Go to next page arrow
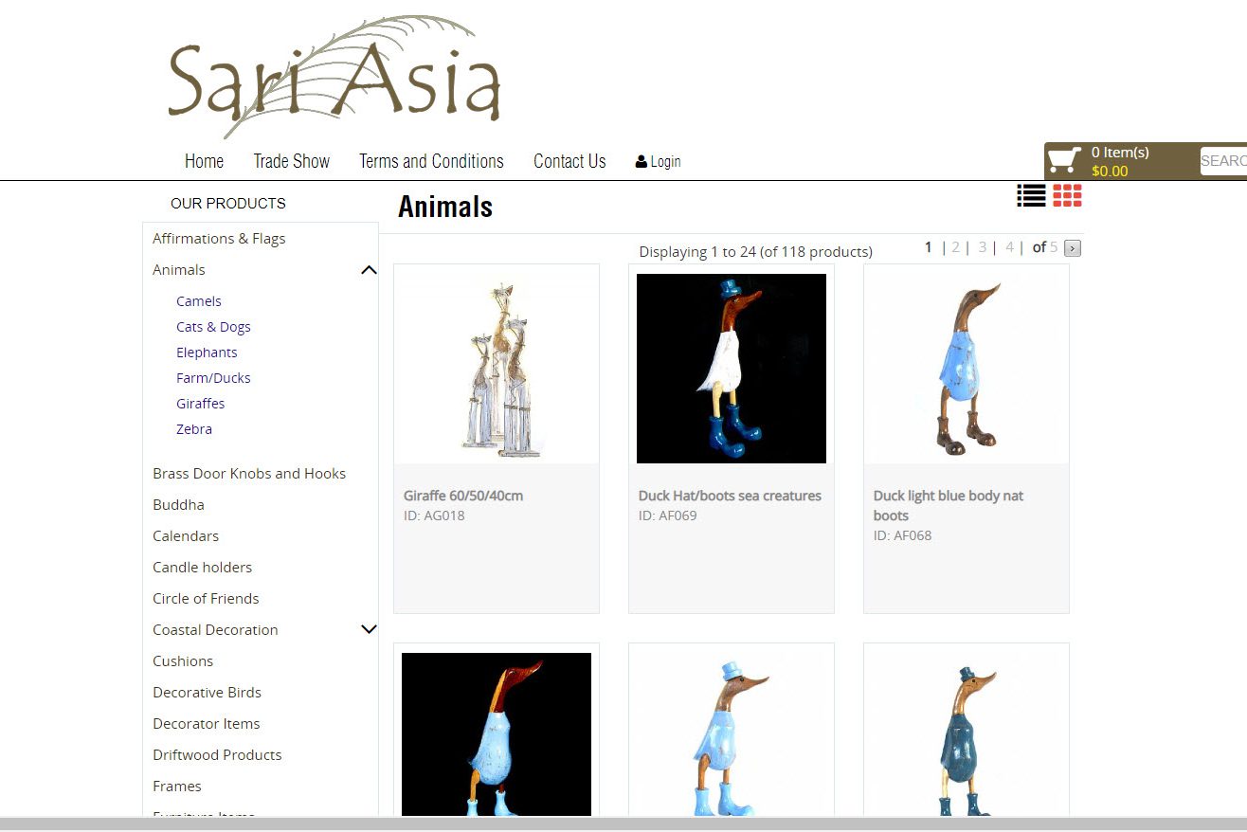Viewport: 1247px width, 832px height. 1073,248
